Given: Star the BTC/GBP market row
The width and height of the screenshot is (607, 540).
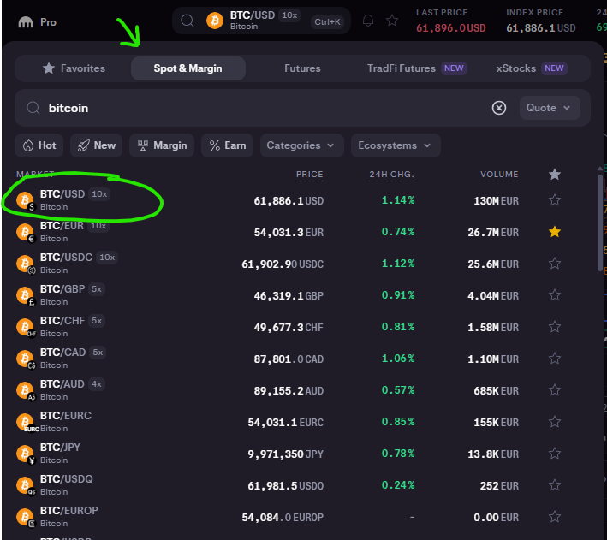Looking at the screenshot, I should (555, 295).
